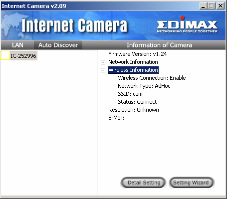Screen dimensions: 227x199
Task: Select Resolution: Unknown row
Action: pyautogui.click(x=134, y=110)
